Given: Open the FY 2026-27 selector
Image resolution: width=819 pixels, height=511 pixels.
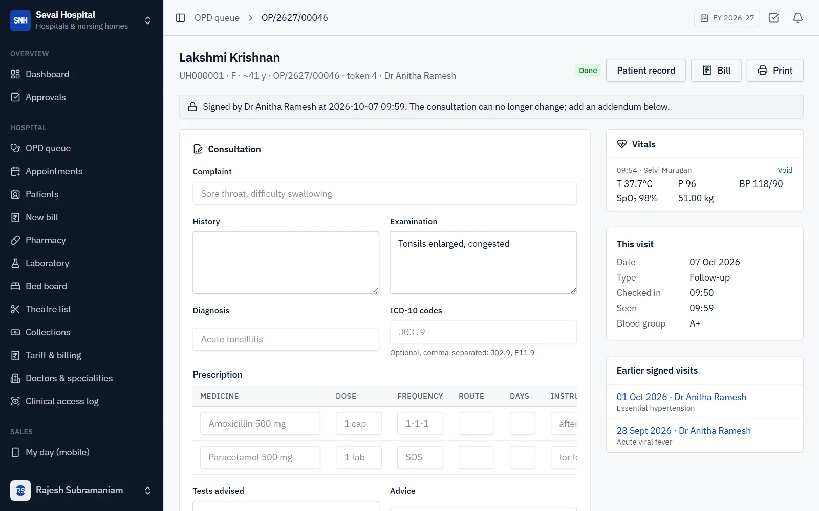Looking at the screenshot, I should point(727,18).
